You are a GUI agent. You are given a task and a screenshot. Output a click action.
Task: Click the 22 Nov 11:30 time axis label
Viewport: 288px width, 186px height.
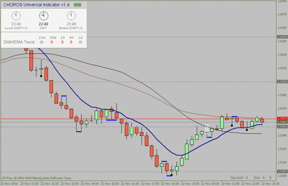pyautogui.click(x=29, y=184)
